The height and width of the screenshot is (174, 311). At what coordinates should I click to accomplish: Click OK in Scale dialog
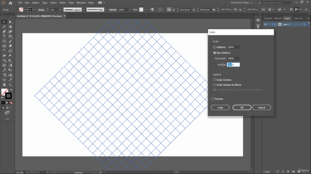[242, 107]
